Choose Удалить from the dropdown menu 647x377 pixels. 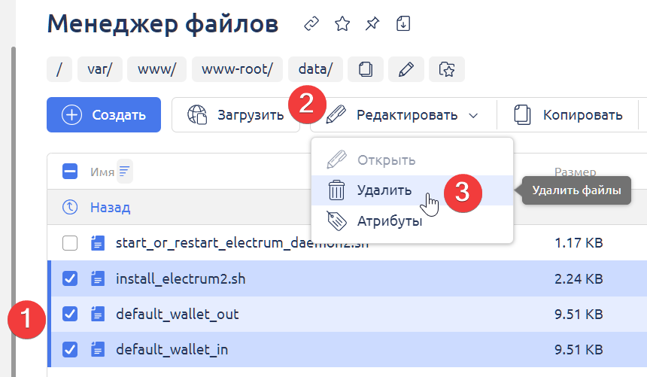click(384, 190)
